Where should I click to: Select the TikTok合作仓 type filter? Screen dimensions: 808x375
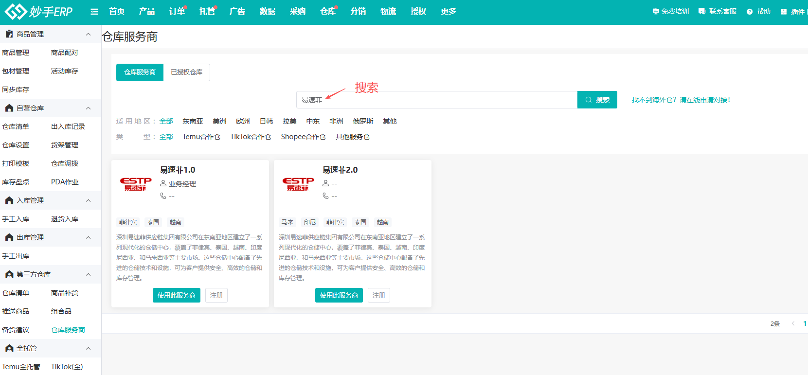[x=251, y=137]
